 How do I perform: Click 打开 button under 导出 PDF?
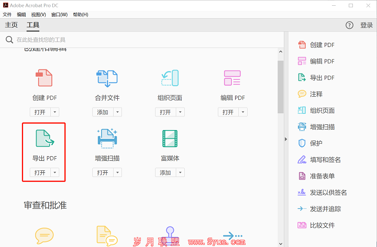pyautogui.click(x=40, y=172)
